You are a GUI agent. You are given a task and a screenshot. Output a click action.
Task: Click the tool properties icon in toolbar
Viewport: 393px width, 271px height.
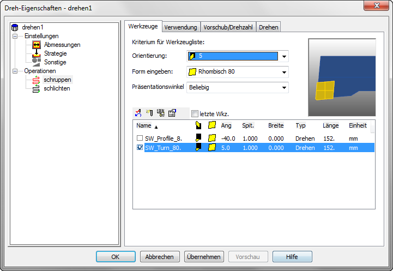[172, 113]
